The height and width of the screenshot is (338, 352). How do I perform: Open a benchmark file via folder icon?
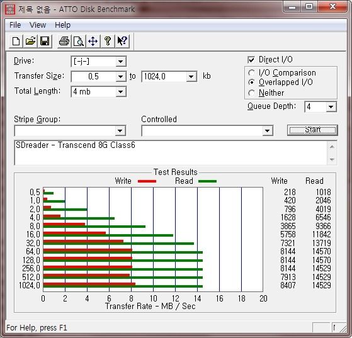click(x=30, y=42)
